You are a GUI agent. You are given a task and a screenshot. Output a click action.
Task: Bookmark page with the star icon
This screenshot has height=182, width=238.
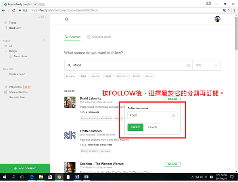(x=228, y=10)
